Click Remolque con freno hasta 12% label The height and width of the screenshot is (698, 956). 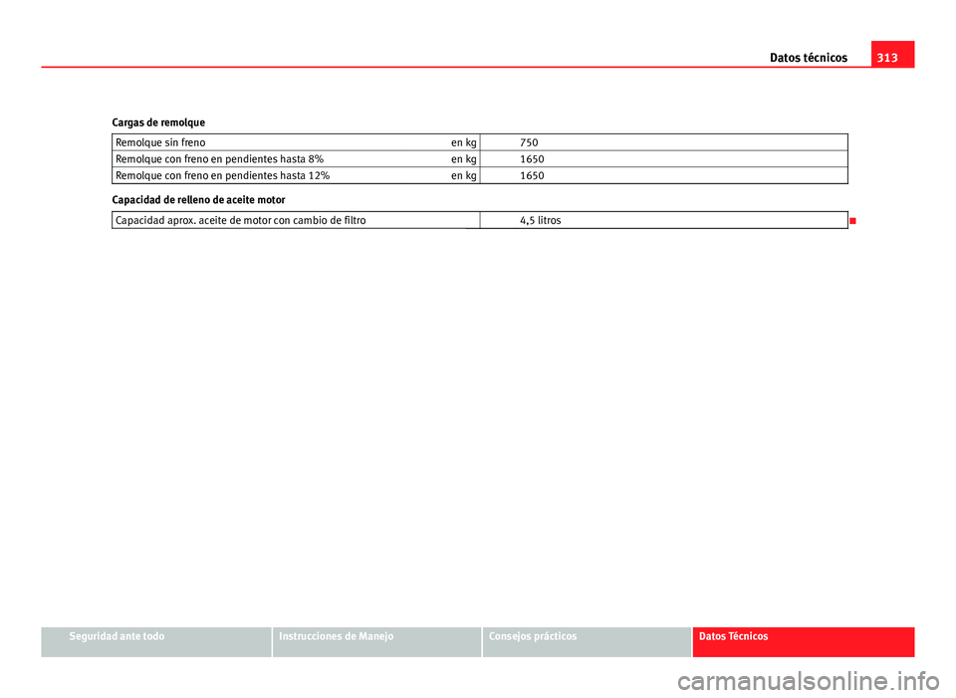pyautogui.click(x=222, y=175)
